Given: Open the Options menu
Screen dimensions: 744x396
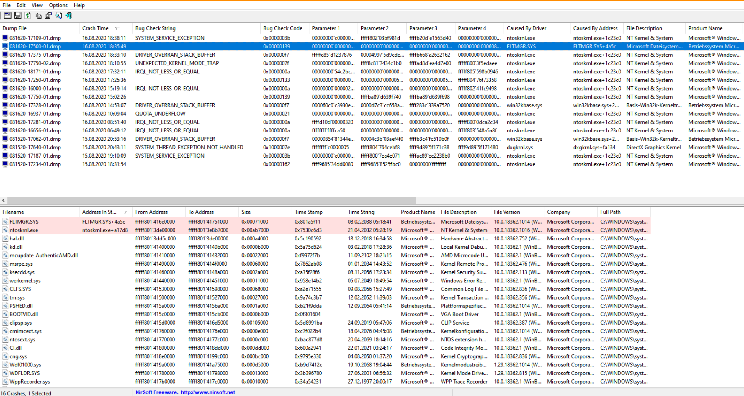Looking at the screenshot, I should (x=58, y=5).
